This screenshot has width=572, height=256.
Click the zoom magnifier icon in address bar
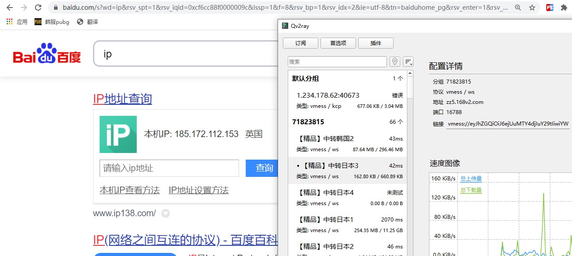[x=518, y=8]
